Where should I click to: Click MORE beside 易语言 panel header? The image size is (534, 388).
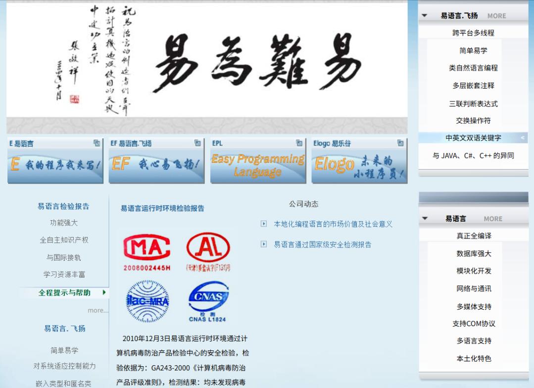(493, 219)
